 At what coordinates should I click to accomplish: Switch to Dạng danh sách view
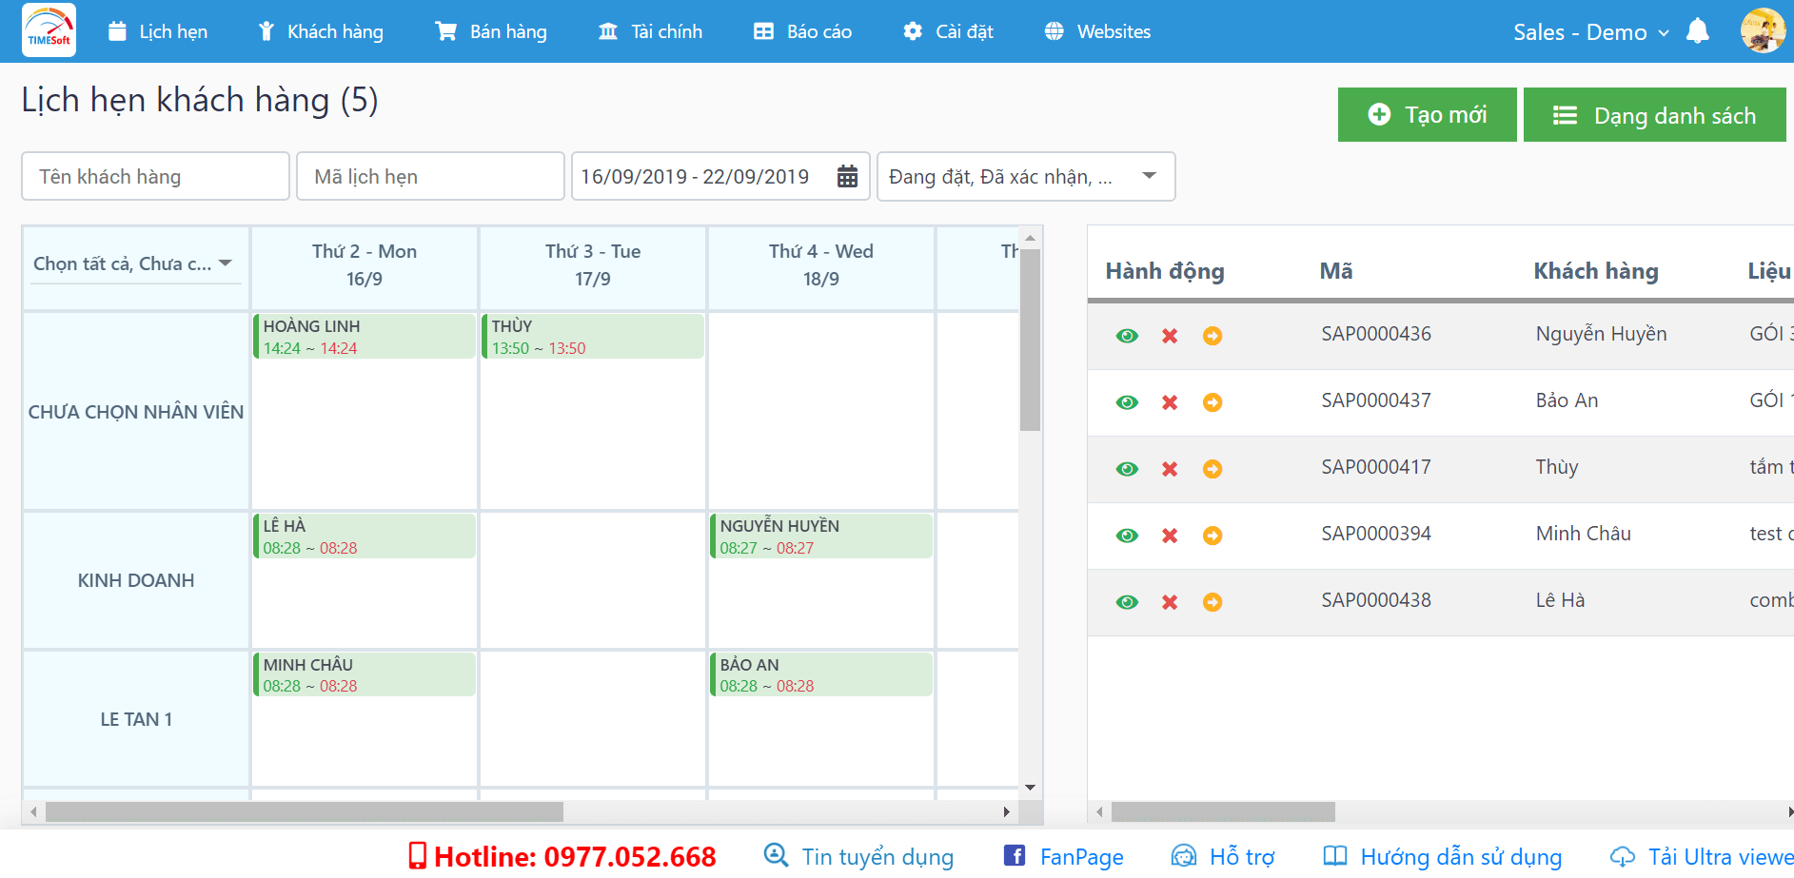(1654, 115)
